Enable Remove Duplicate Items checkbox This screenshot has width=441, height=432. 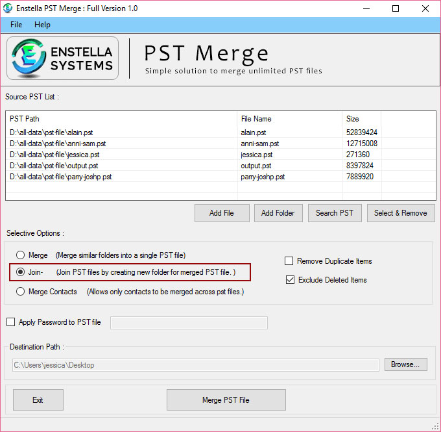tap(289, 261)
